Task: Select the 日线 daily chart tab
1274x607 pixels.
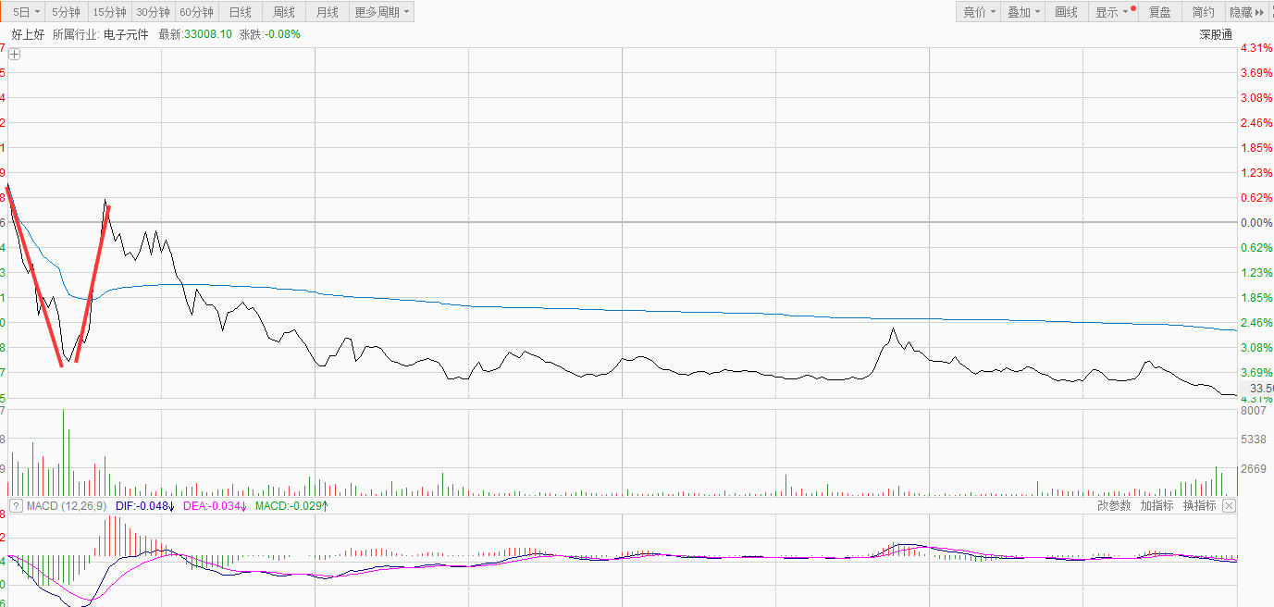Action: pos(240,12)
